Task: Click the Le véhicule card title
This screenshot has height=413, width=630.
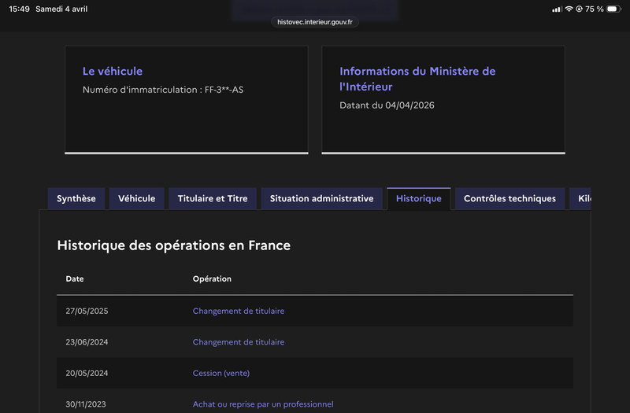Action: click(113, 72)
